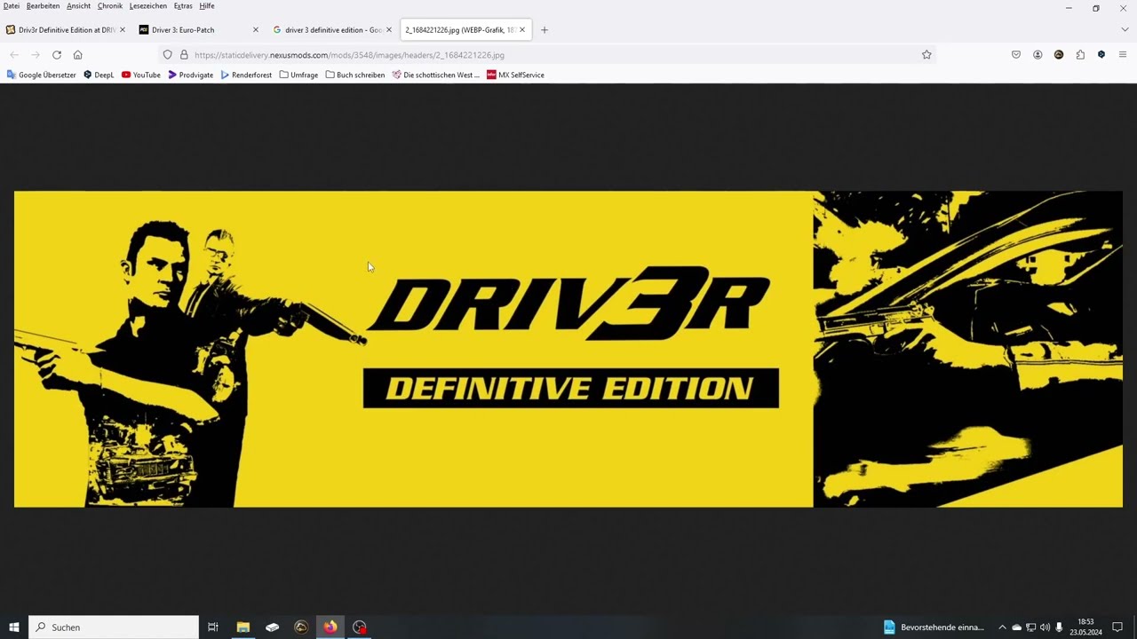Open the Extensions puzzle menu
Screen dimensions: 1137x639
pyautogui.click(x=1080, y=55)
